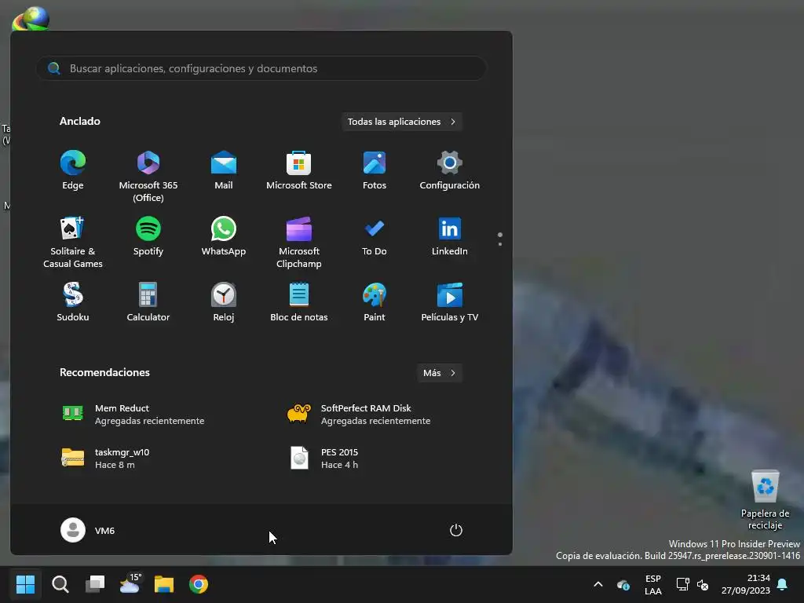The image size is (804, 603).
Task: Switch ESP LAA keyboard language
Action: point(652,584)
